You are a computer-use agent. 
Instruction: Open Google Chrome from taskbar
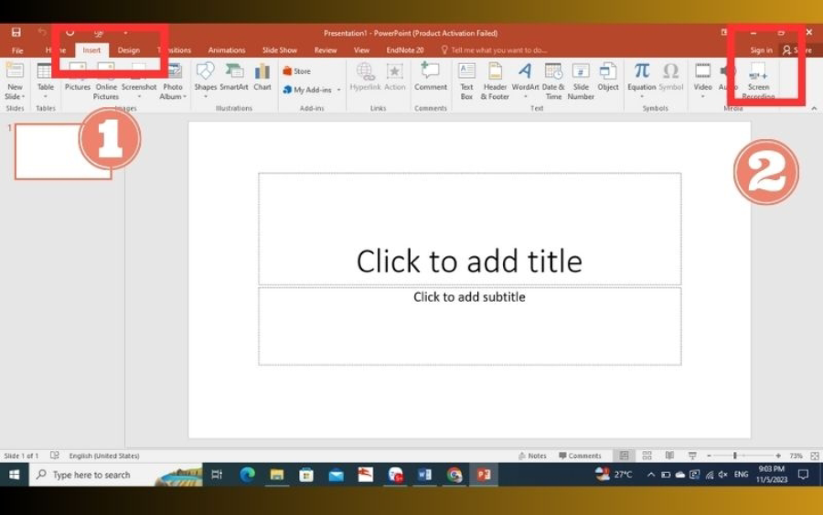tap(454, 475)
